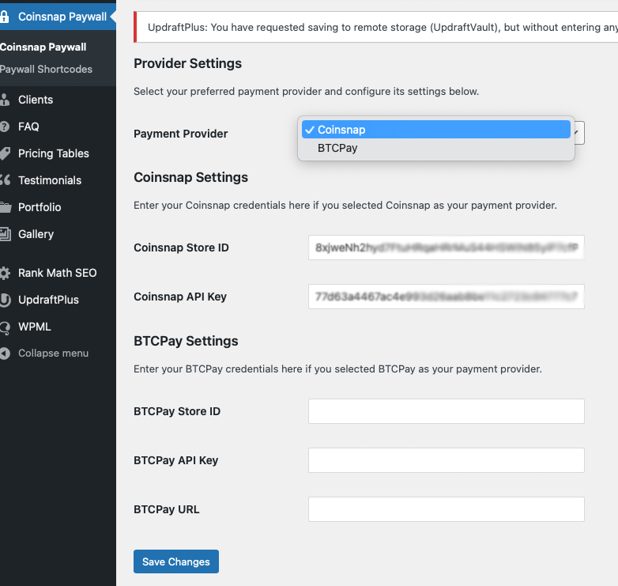Image resolution: width=618 pixels, height=586 pixels.
Task: Open the FAQ menu link
Action: click(28, 127)
